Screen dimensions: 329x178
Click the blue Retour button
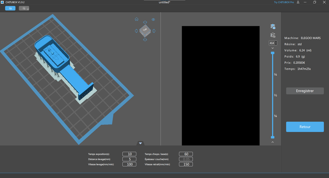(305, 127)
